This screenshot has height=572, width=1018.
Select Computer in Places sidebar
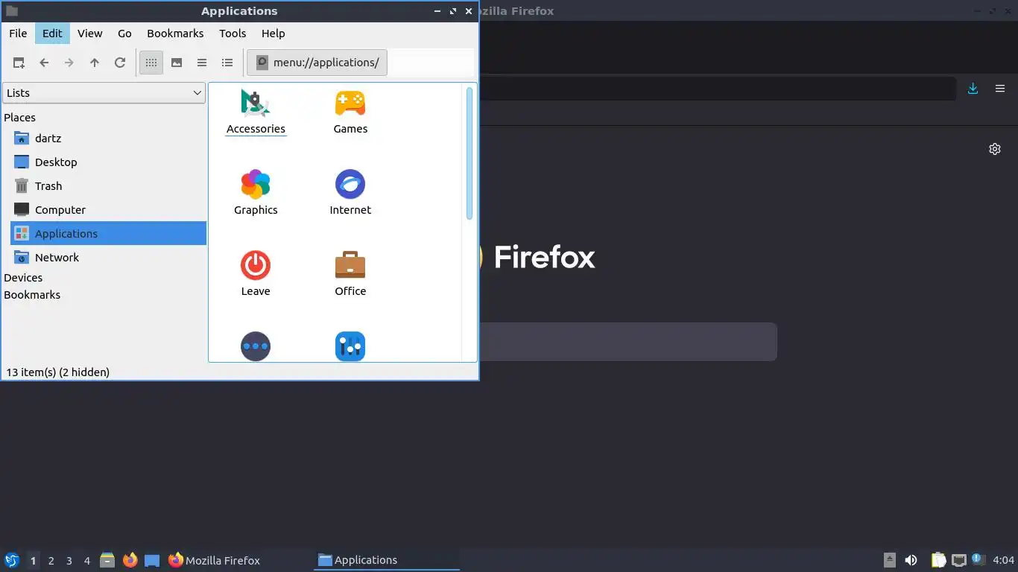(x=108, y=210)
